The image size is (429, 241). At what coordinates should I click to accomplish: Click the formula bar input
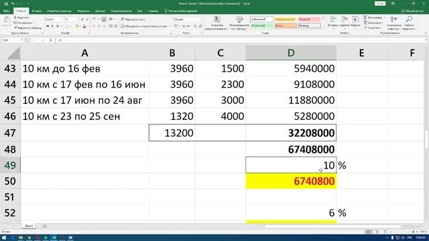pyautogui.click(x=241, y=40)
